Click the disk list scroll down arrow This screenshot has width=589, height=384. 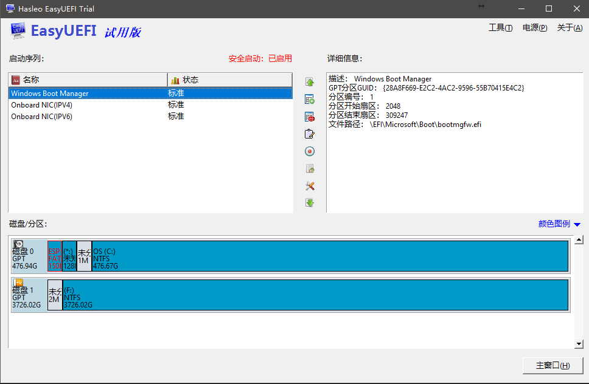pos(579,344)
